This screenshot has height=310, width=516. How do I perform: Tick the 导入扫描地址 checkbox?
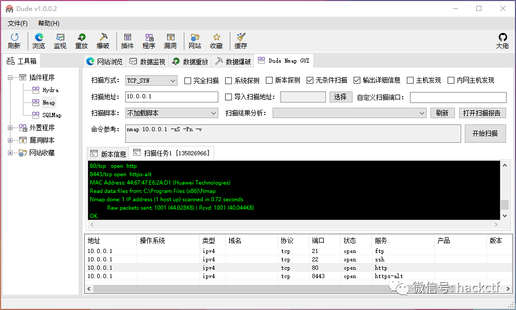click(x=228, y=97)
